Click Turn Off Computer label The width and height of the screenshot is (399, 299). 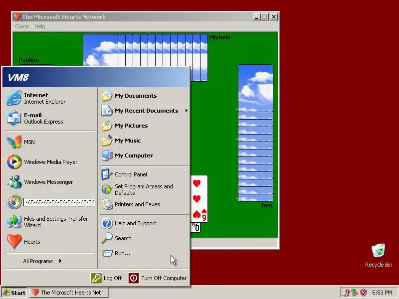(164, 278)
